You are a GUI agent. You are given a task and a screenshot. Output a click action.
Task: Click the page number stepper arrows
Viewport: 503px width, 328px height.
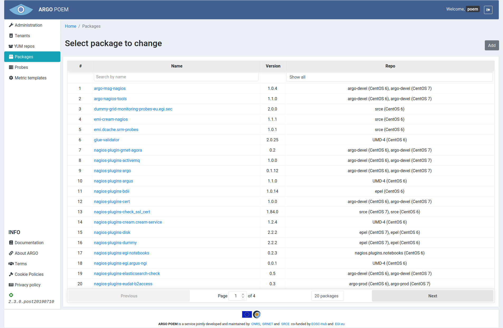(x=243, y=296)
